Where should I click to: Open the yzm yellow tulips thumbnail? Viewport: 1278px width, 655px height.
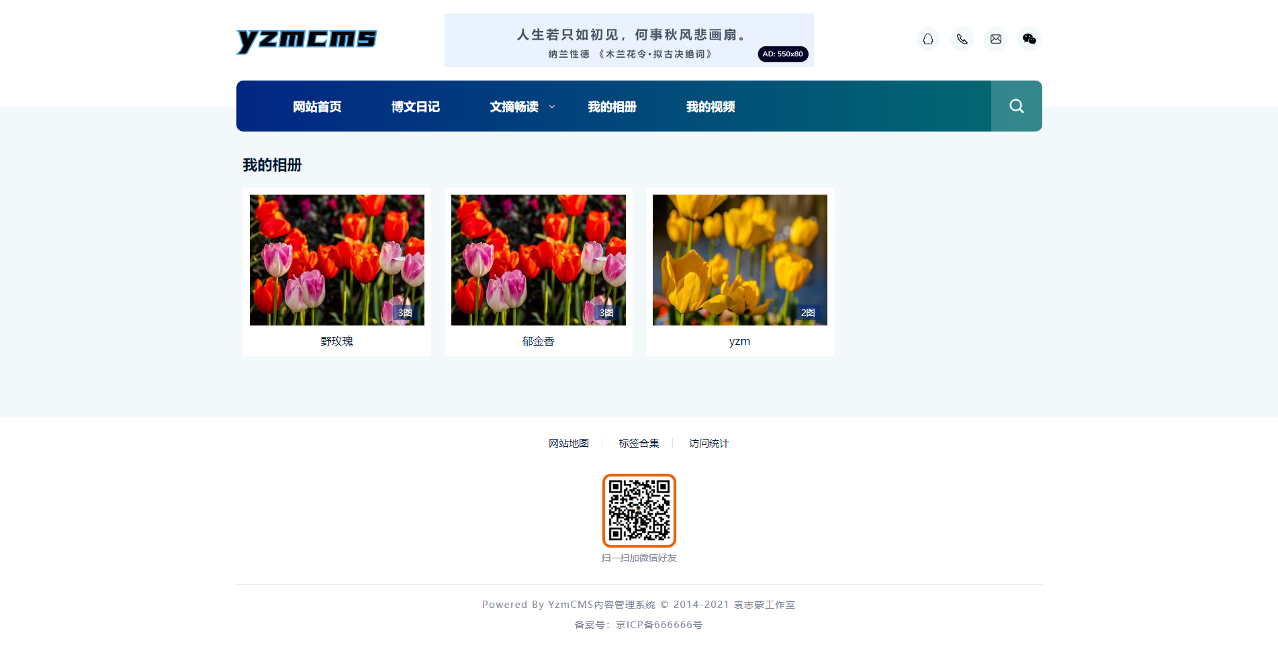click(x=740, y=260)
